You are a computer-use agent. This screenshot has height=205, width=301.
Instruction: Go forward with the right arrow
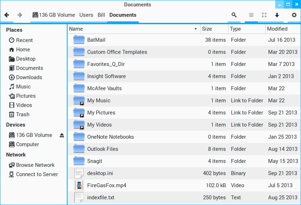pos(20,15)
